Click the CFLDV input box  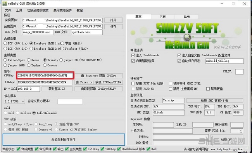[x=240, y=72]
